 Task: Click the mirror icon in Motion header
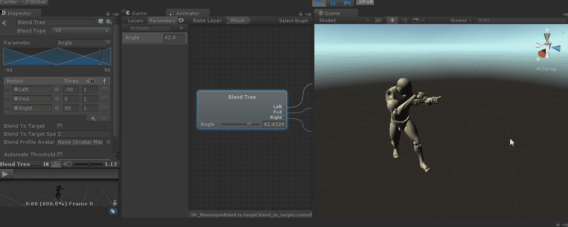[105, 81]
